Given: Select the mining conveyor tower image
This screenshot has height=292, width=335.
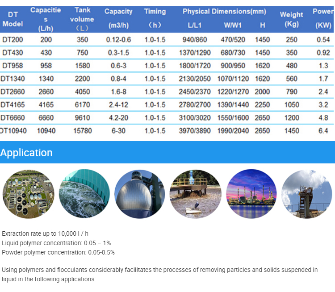Looking at the screenshot, I should click(x=307, y=194).
